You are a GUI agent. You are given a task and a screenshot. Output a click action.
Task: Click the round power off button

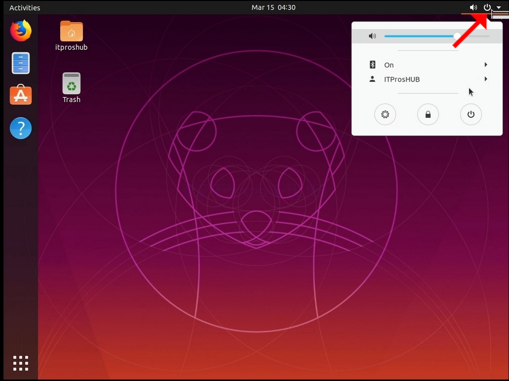(471, 114)
